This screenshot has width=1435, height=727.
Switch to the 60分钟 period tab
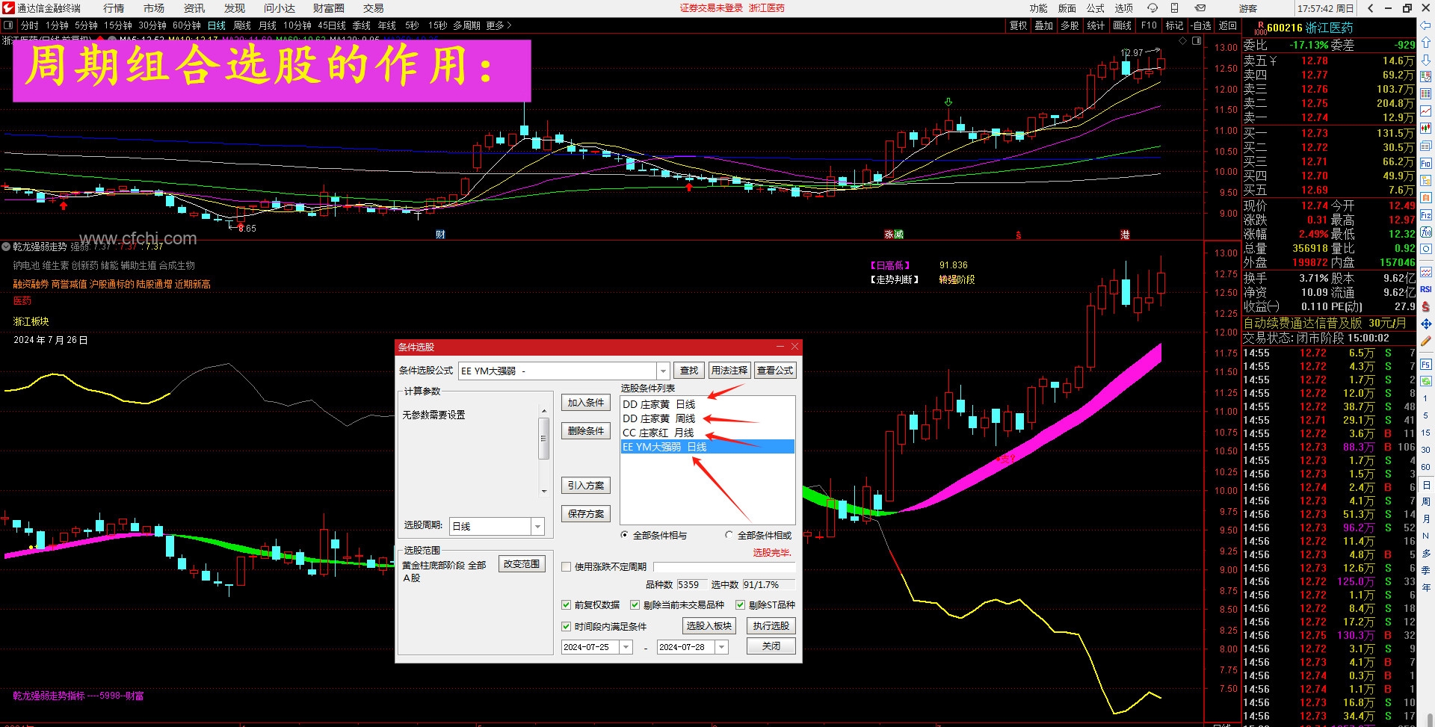[187, 25]
